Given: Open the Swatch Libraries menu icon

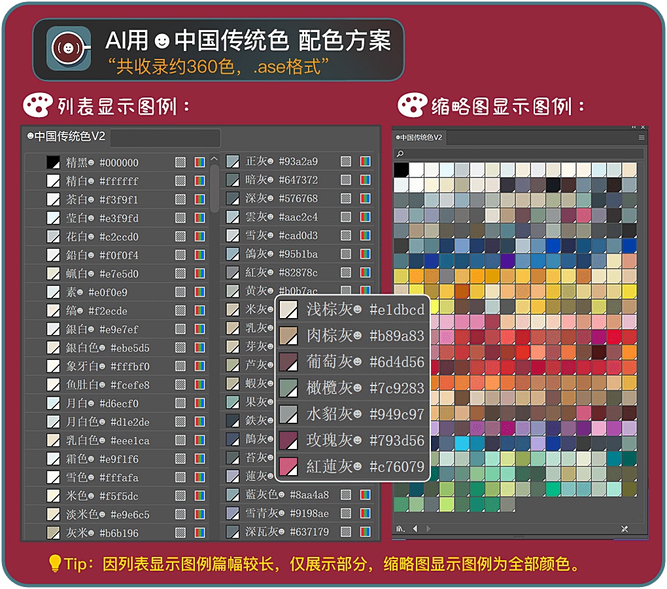Looking at the screenshot, I should pyautogui.click(x=399, y=527).
